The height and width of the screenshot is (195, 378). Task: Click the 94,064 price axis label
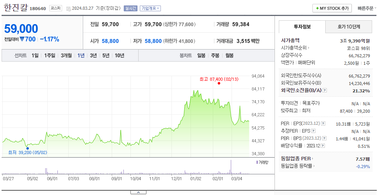pyautogui.click(x=258, y=76)
